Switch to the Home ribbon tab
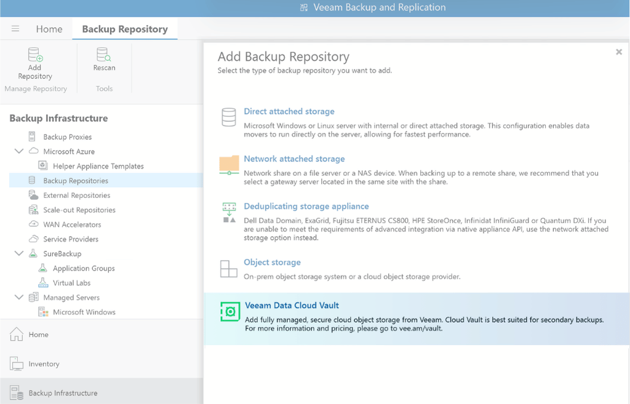The height and width of the screenshot is (404, 630). point(49,29)
